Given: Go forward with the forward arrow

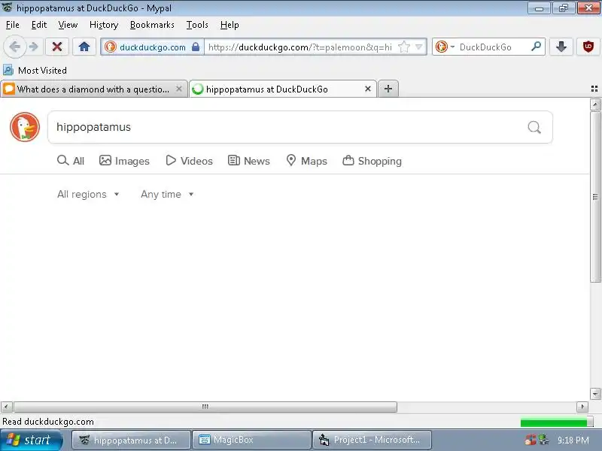Looking at the screenshot, I should point(34,47).
